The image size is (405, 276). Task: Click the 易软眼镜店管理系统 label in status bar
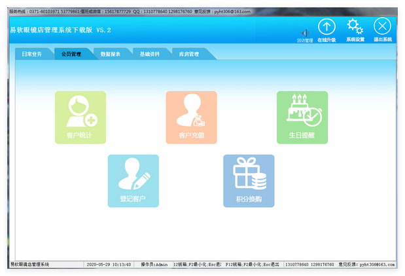pos(31,264)
